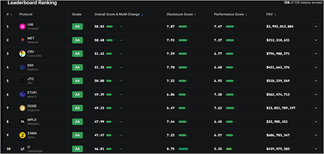Click MPLX performance score 6.45
324x154 pixels.
(x=218, y=121)
